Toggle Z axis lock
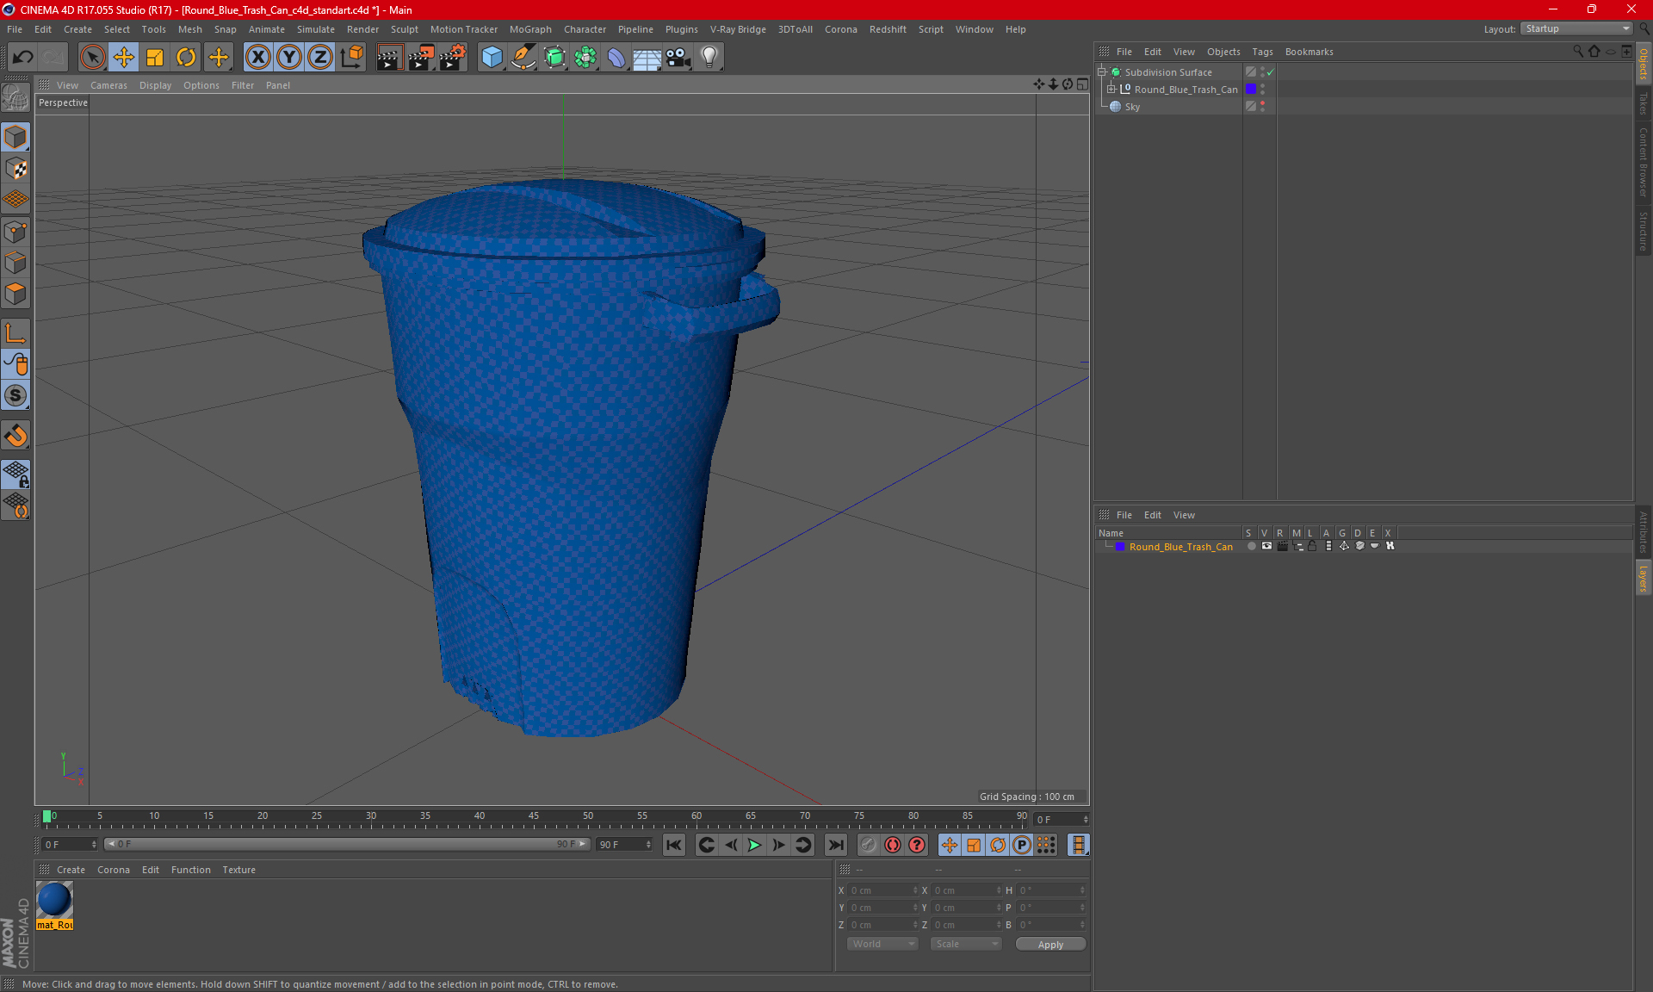Screen dimensions: 1653x992 pos(320,57)
